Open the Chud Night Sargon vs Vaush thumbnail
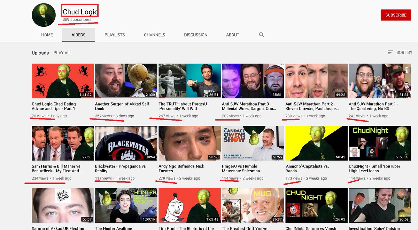This screenshot has height=230, width=418. tap(316, 205)
